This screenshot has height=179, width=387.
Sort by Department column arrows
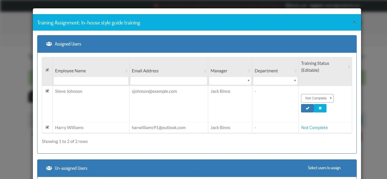[x=296, y=71]
